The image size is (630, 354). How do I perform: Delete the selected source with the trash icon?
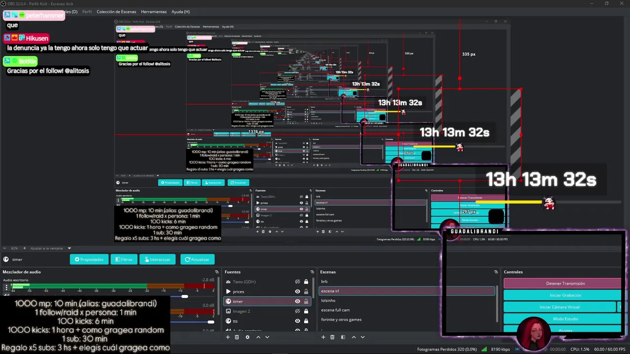[x=237, y=337]
